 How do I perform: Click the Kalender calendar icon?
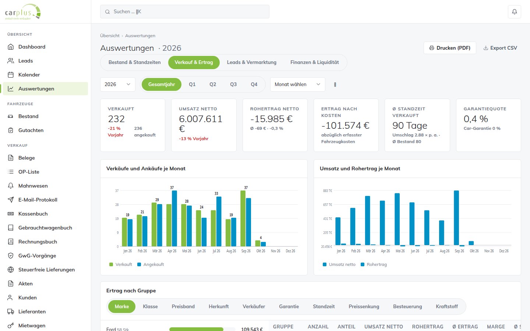(11, 75)
